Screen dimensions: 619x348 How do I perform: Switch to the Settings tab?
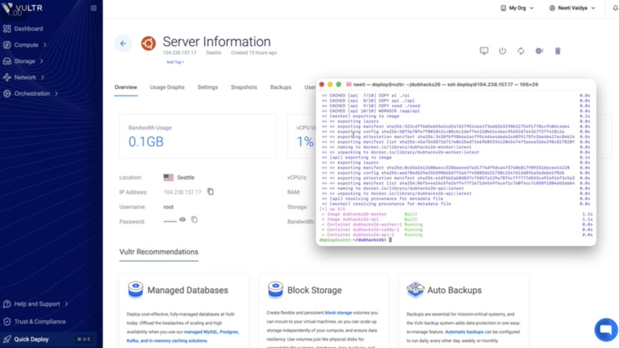(x=207, y=87)
